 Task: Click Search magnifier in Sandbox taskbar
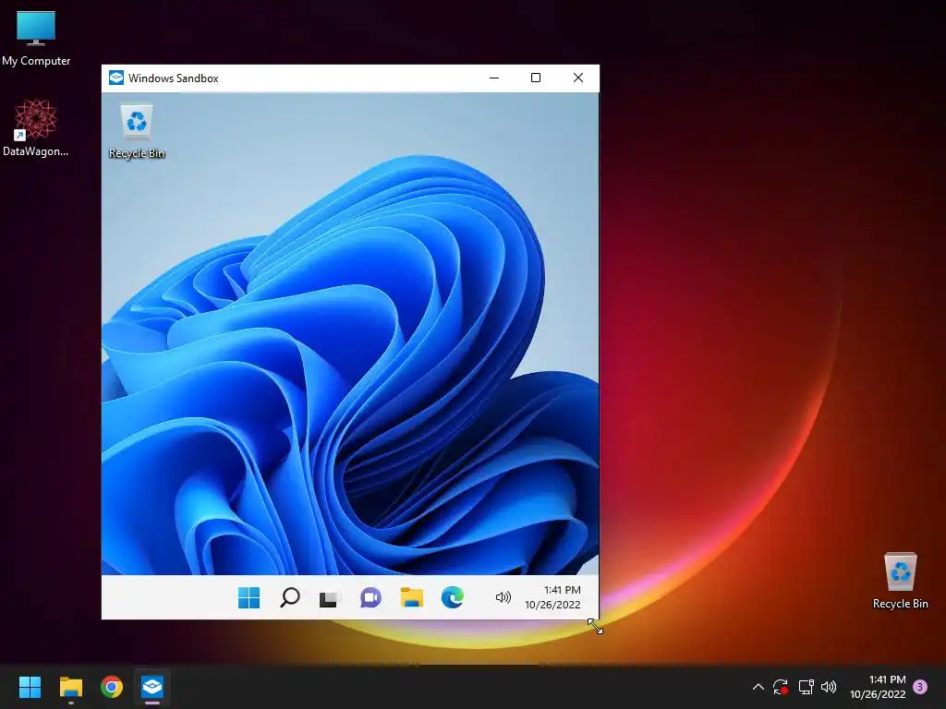[x=289, y=597]
